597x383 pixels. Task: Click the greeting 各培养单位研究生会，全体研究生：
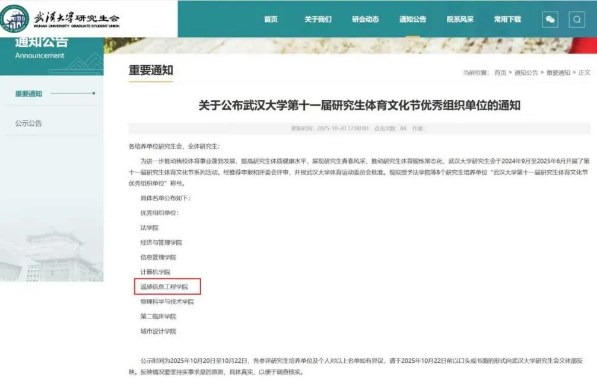pos(174,146)
